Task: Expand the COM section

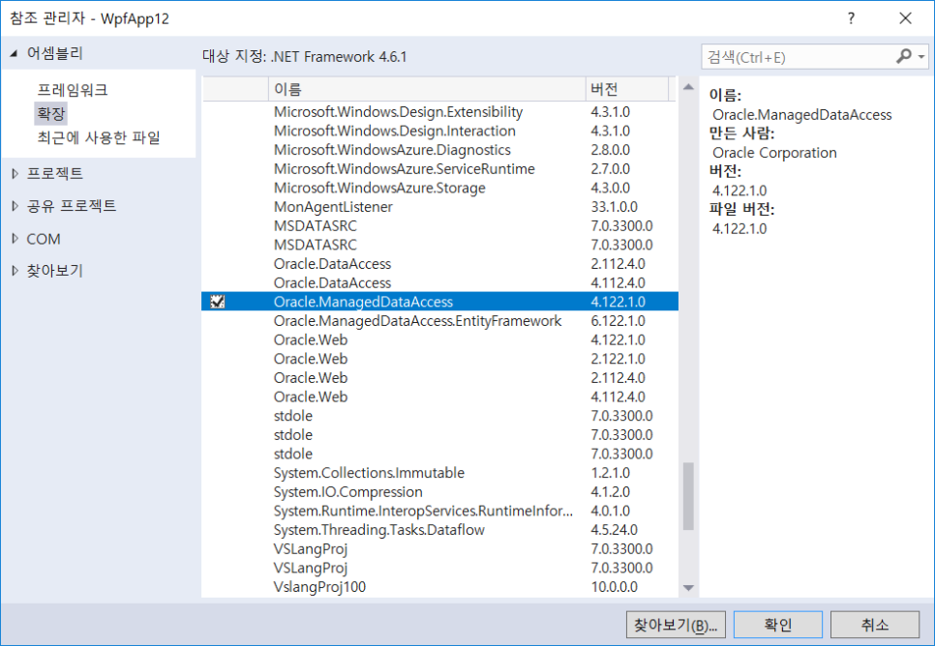Action: click(x=15, y=239)
